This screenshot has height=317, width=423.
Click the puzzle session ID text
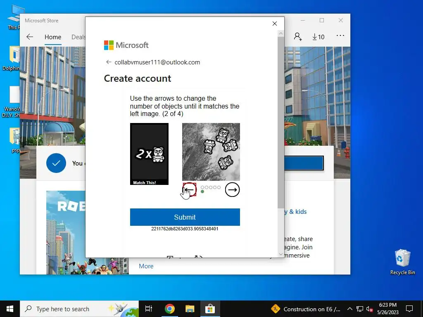pyautogui.click(x=185, y=229)
